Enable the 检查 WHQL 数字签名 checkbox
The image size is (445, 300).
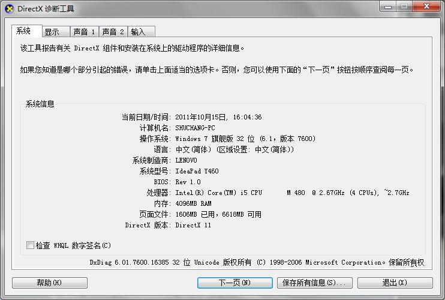coord(31,245)
